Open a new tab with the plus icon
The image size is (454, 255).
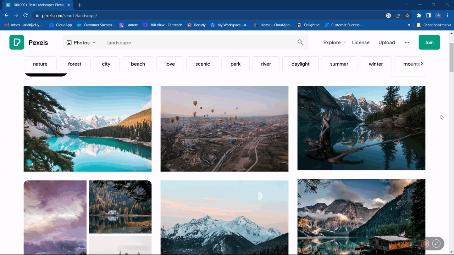(80, 5)
